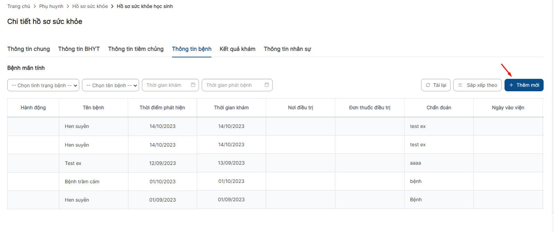Open the Chọn tình trạng bệnh dropdown
This screenshot has width=554, height=232.
[43, 85]
